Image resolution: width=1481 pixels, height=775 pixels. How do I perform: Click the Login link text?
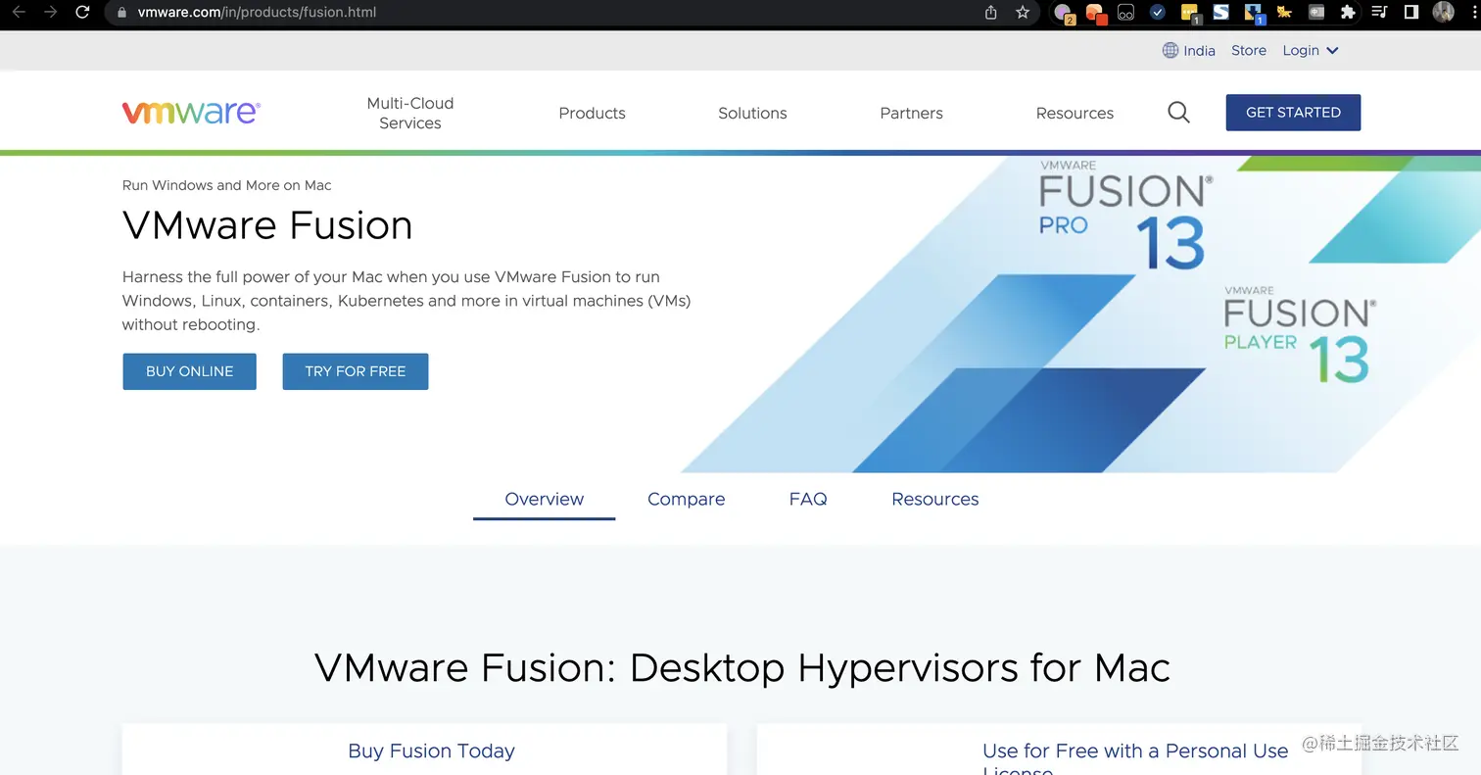[x=1301, y=50]
